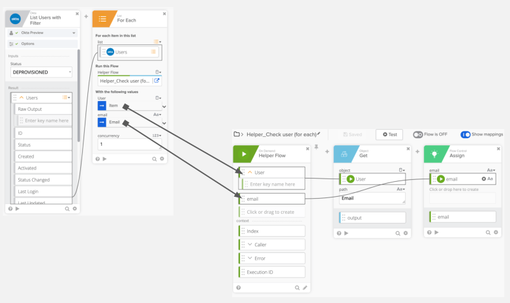This screenshot has height=303, width=510.
Task: Click the play icon on List Users card footer
Action: (x=18, y=209)
